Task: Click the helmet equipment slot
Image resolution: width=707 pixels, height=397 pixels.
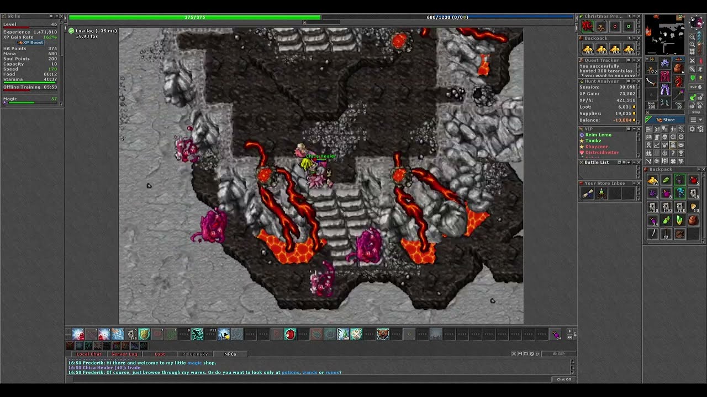Action: click(x=665, y=62)
